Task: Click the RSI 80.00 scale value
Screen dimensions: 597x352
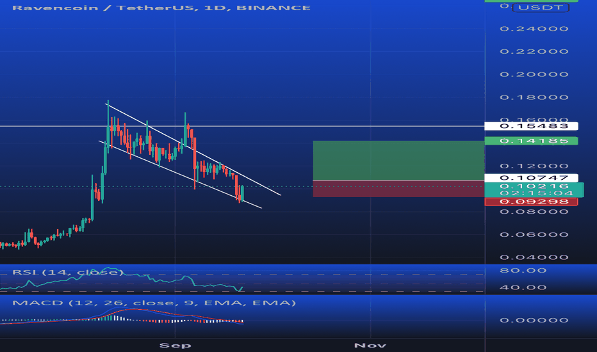Action: [523, 271]
